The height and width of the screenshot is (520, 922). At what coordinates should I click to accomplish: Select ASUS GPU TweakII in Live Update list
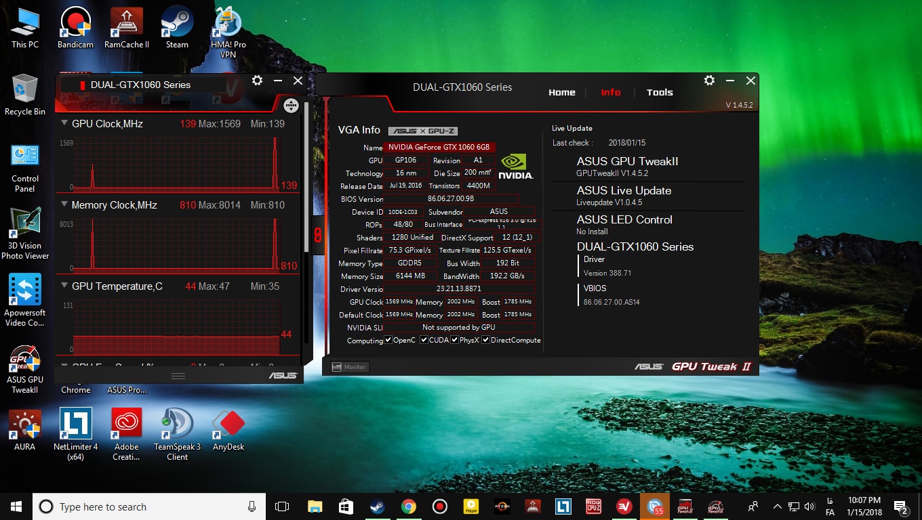pyautogui.click(x=627, y=161)
